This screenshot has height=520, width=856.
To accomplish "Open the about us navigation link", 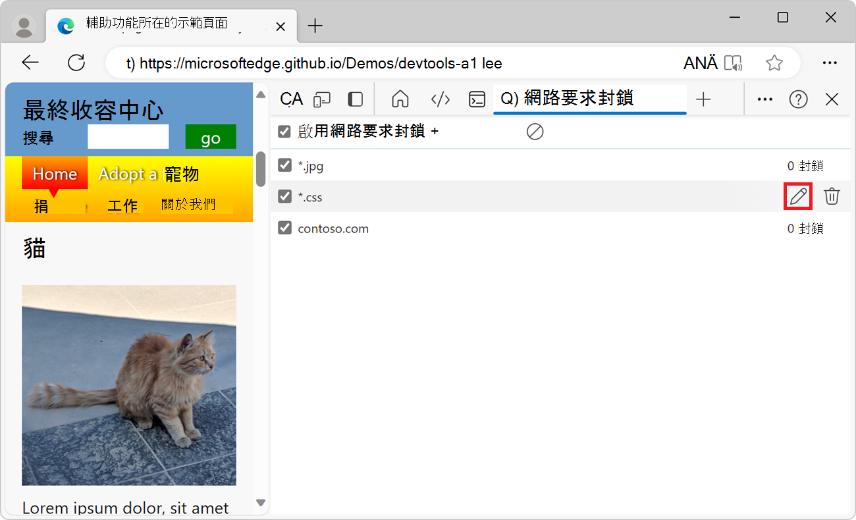I will (188, 205).
